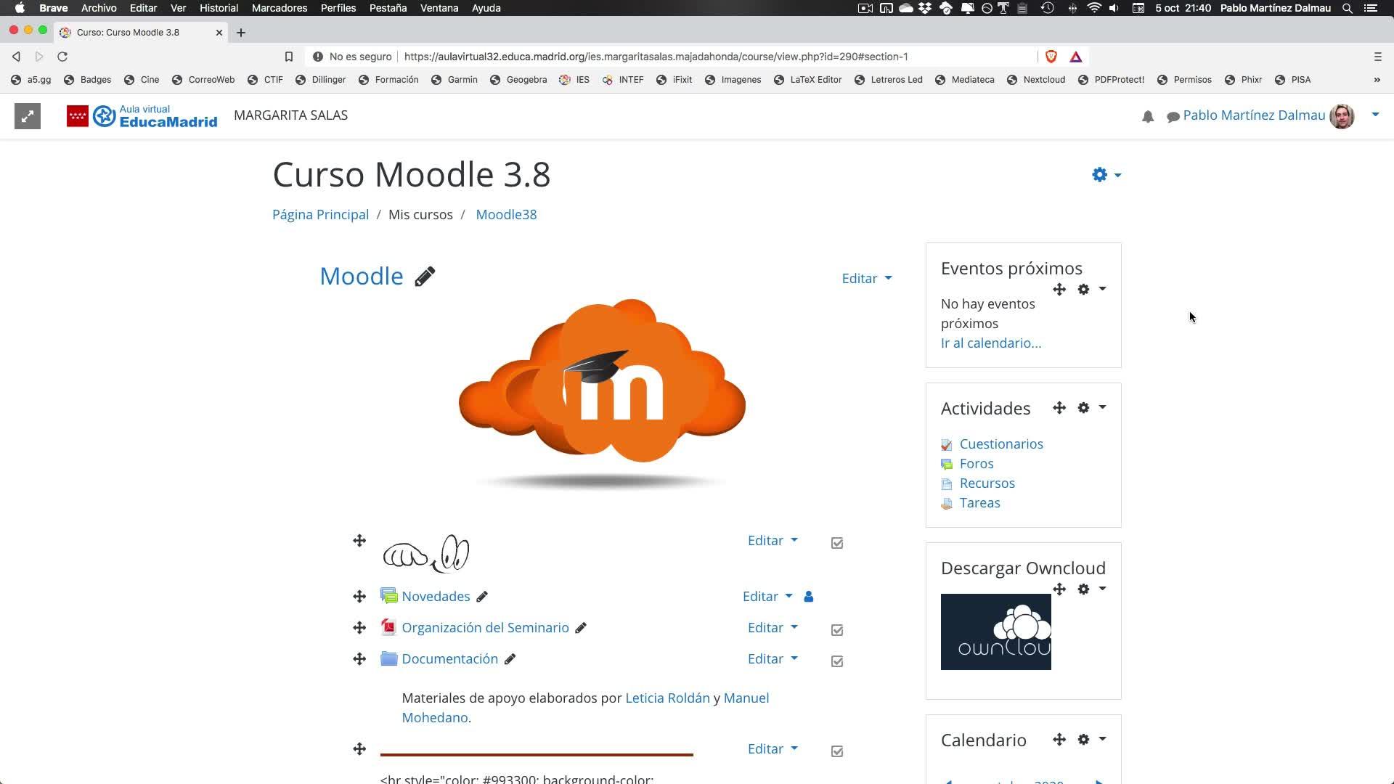Screen dimensions: 1394x784
Task: Click the ownCloud image thumbnail
Action: tap(995, 632)
